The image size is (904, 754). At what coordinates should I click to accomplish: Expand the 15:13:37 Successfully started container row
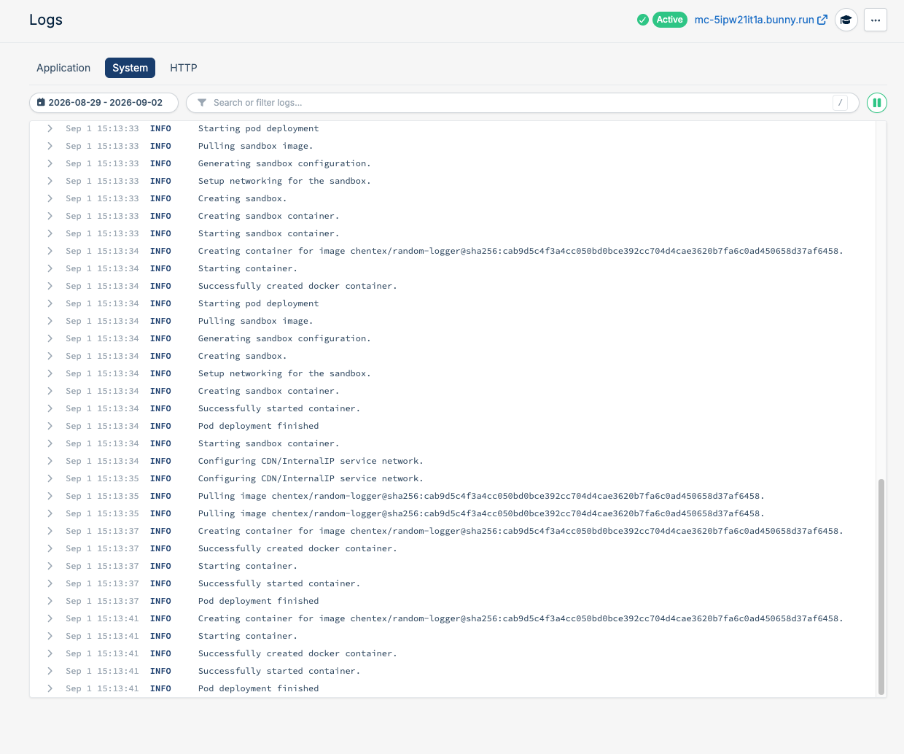click(x=50, y=583)
